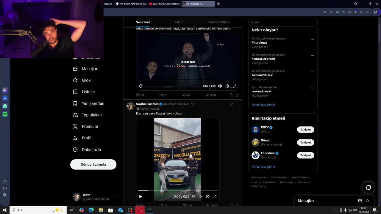This screenshot has width=381, height=214.
Task: Like the post with 64 likes
Action: click(x=186, y=95)
